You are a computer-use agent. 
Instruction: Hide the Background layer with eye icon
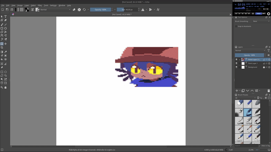click(x=236, y=67)
